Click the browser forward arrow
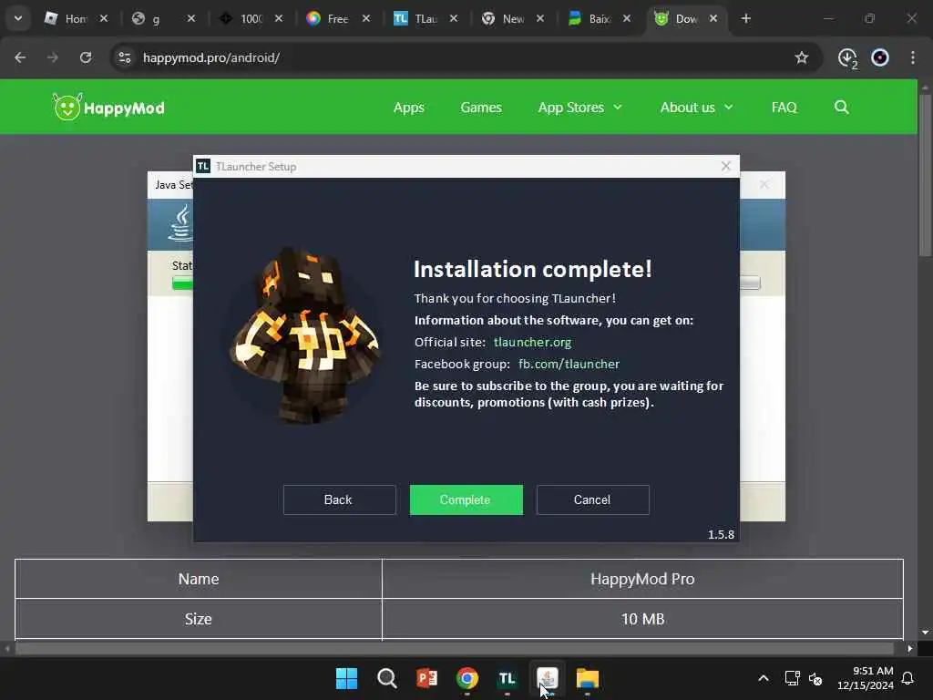Image resolution: width=933 pixels, height=700 pixels. pyautogui.click(x=53, y=57)
